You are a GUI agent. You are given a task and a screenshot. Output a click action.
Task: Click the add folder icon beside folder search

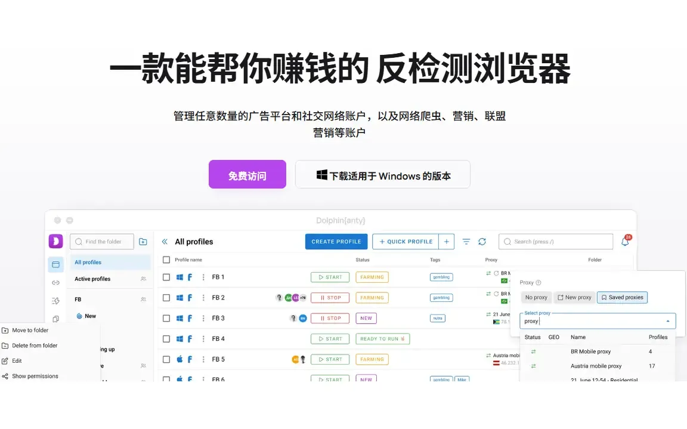(143, 241)
